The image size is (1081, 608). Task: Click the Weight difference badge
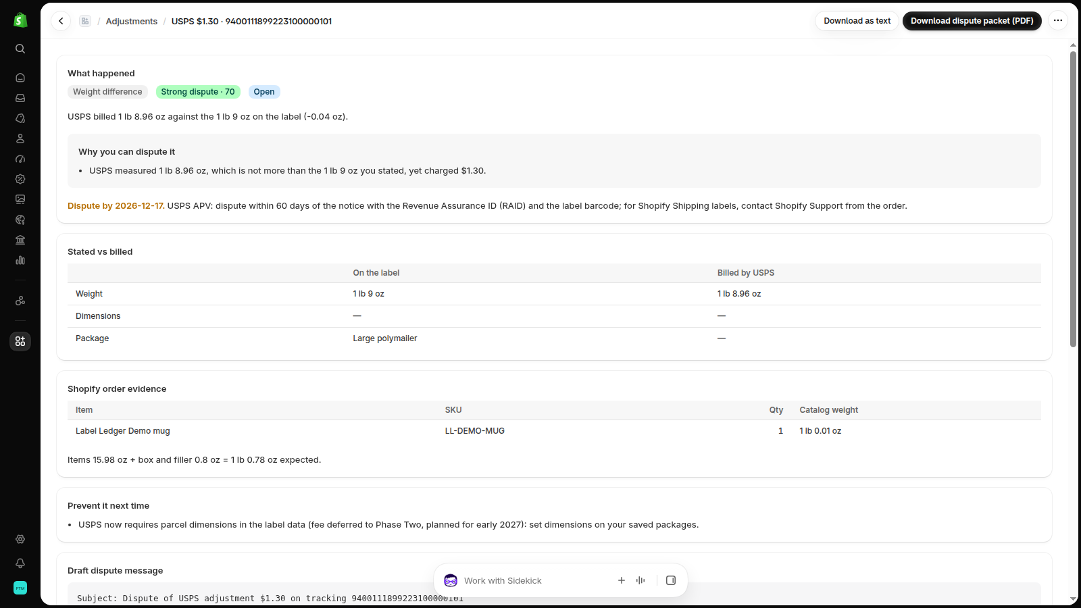[x=107, y=92]
